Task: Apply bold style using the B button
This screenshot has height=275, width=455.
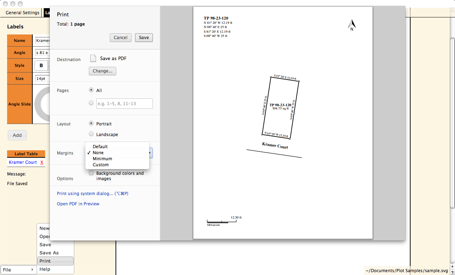Action: click(x=41, y=65)
